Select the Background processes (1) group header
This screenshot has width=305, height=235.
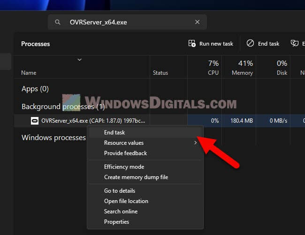coord(63,107)
